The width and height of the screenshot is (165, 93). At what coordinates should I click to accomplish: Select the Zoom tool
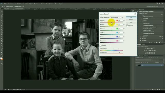[2, 55]
